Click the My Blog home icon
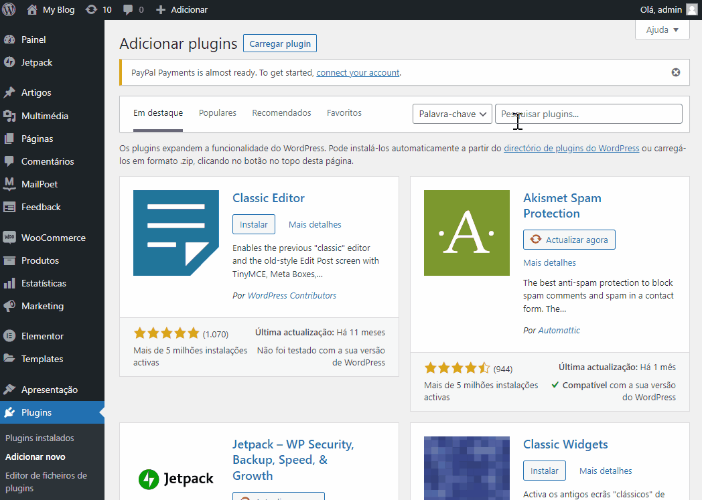This screenshot has width=702, height=500. [x=31, y=10]
